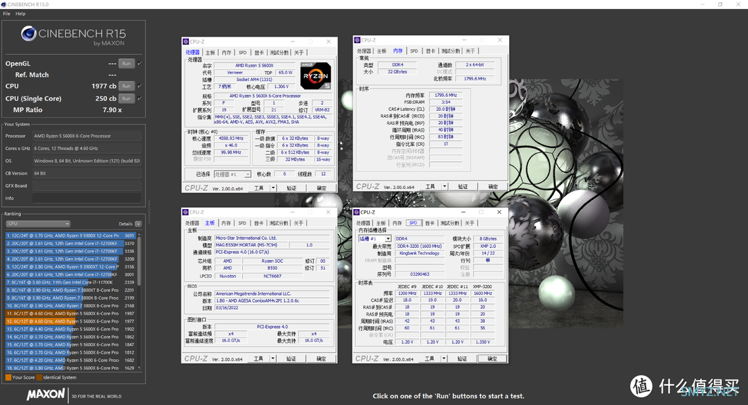748x405 pixels.
Task: Click the brown Identical System legend swatch
Action: [x=39, y=377]
